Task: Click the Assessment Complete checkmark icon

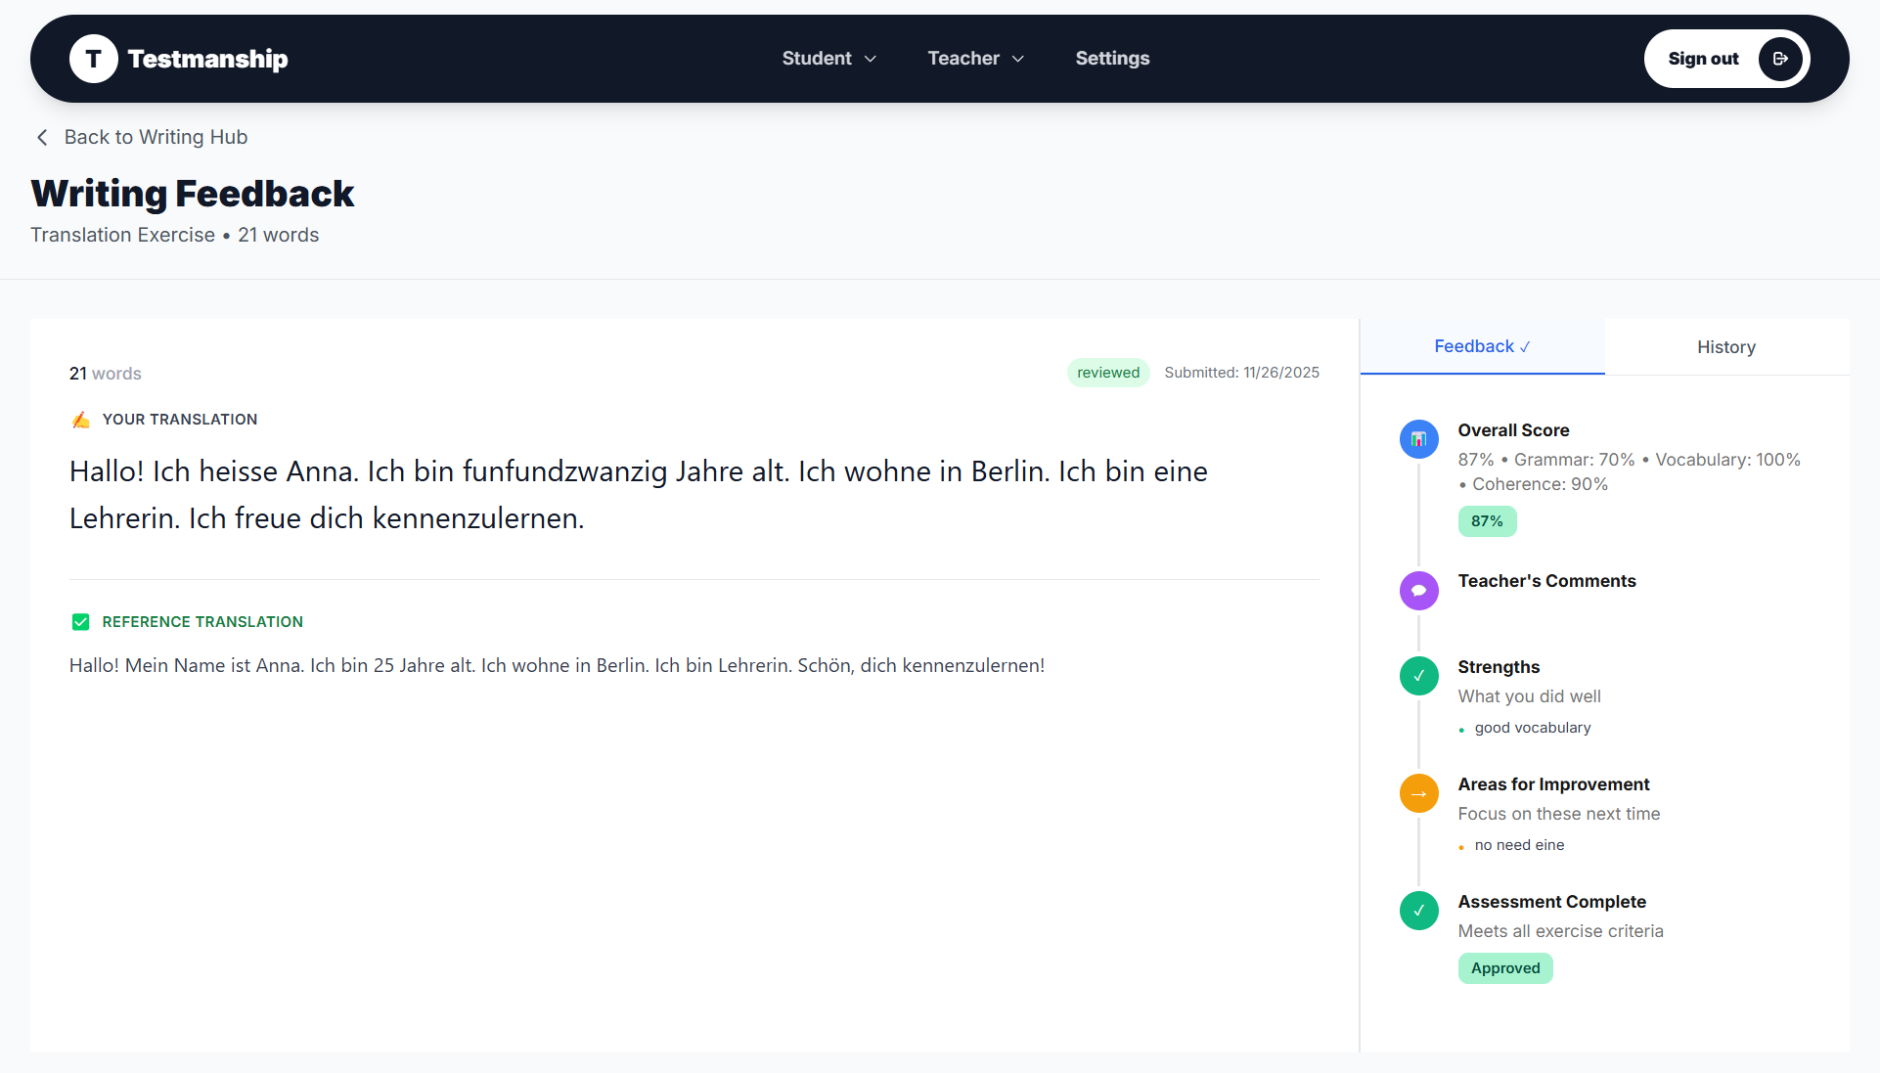Action: 1418,911
